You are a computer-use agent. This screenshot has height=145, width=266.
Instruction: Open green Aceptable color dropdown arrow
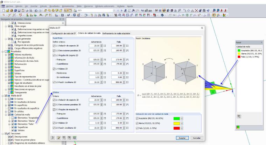[x=182, y=119]
